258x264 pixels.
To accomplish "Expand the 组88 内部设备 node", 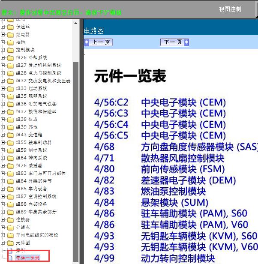I will tap(3, 204).
